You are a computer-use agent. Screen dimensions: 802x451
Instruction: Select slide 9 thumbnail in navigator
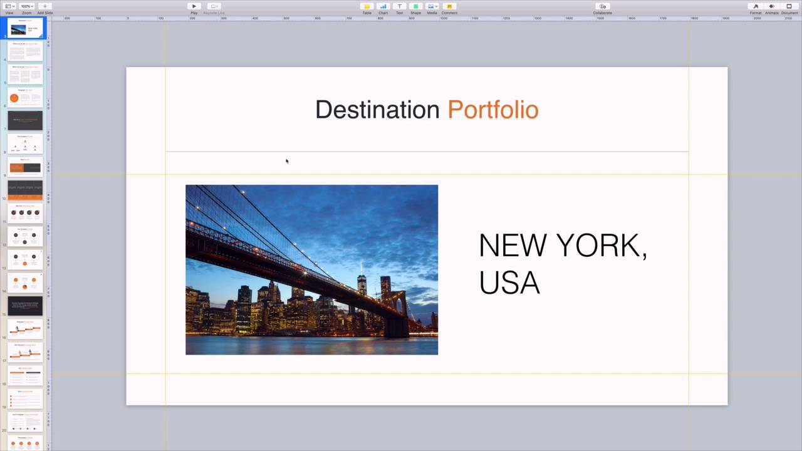click(25, 167)
